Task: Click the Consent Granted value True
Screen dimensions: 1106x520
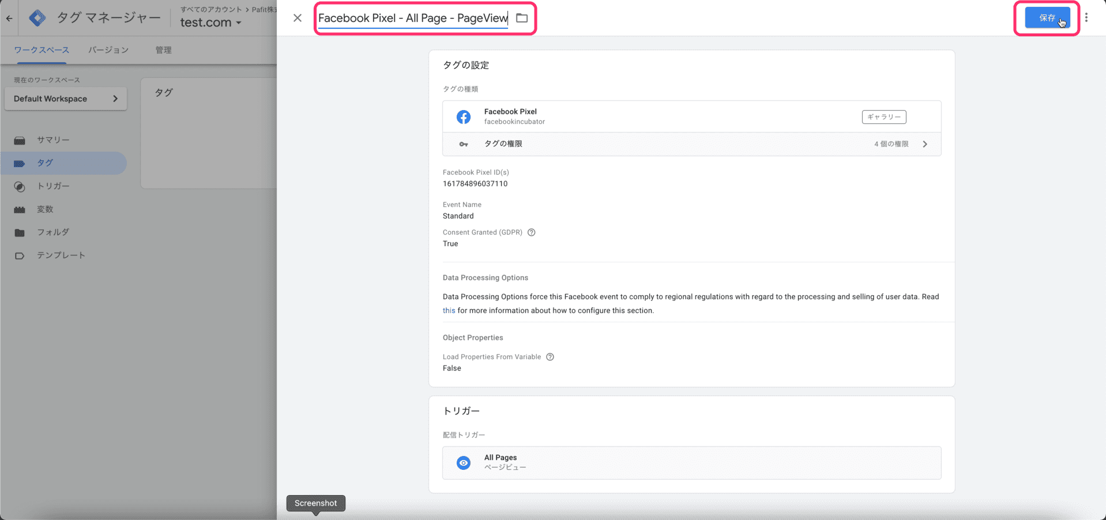Action: [x=450, y=244]
